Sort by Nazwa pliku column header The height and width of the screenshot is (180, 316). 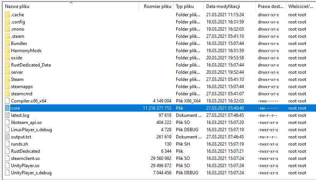71,6
